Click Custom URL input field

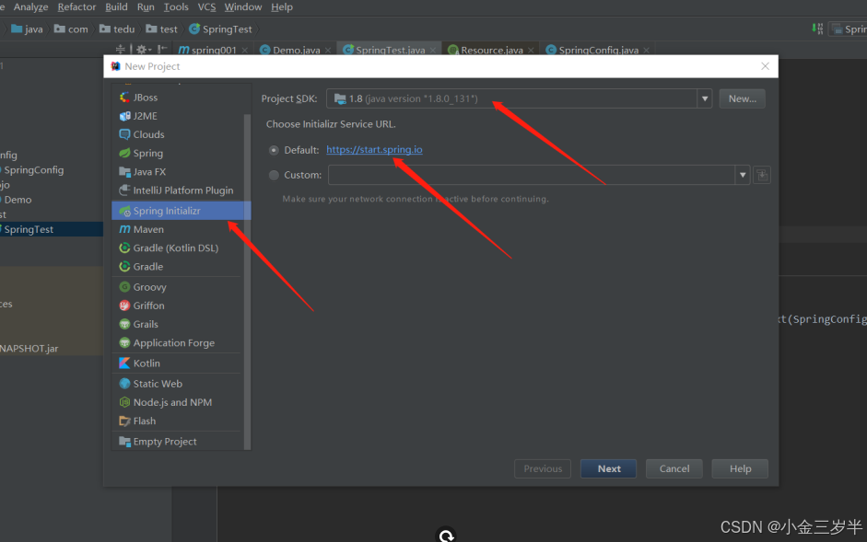[x=532, y=175]
